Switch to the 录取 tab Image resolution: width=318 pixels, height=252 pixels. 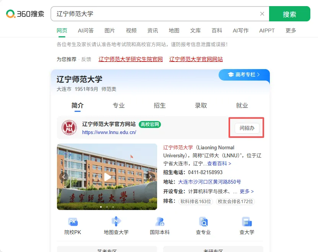point(201,105)
